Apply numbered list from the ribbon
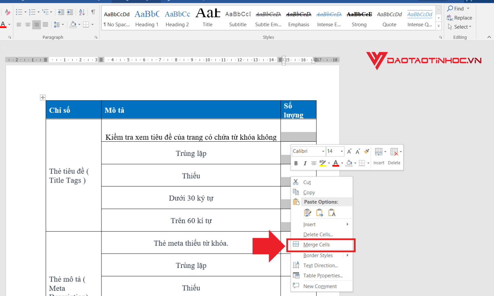 click(x=32, y=12)
